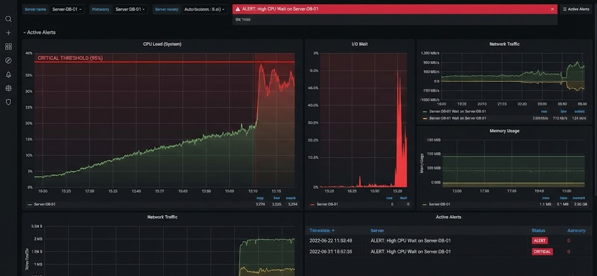Screen dimensions: 597x276
Task: Sort alerts table by Timestamp column
Action: click(322, 231)
